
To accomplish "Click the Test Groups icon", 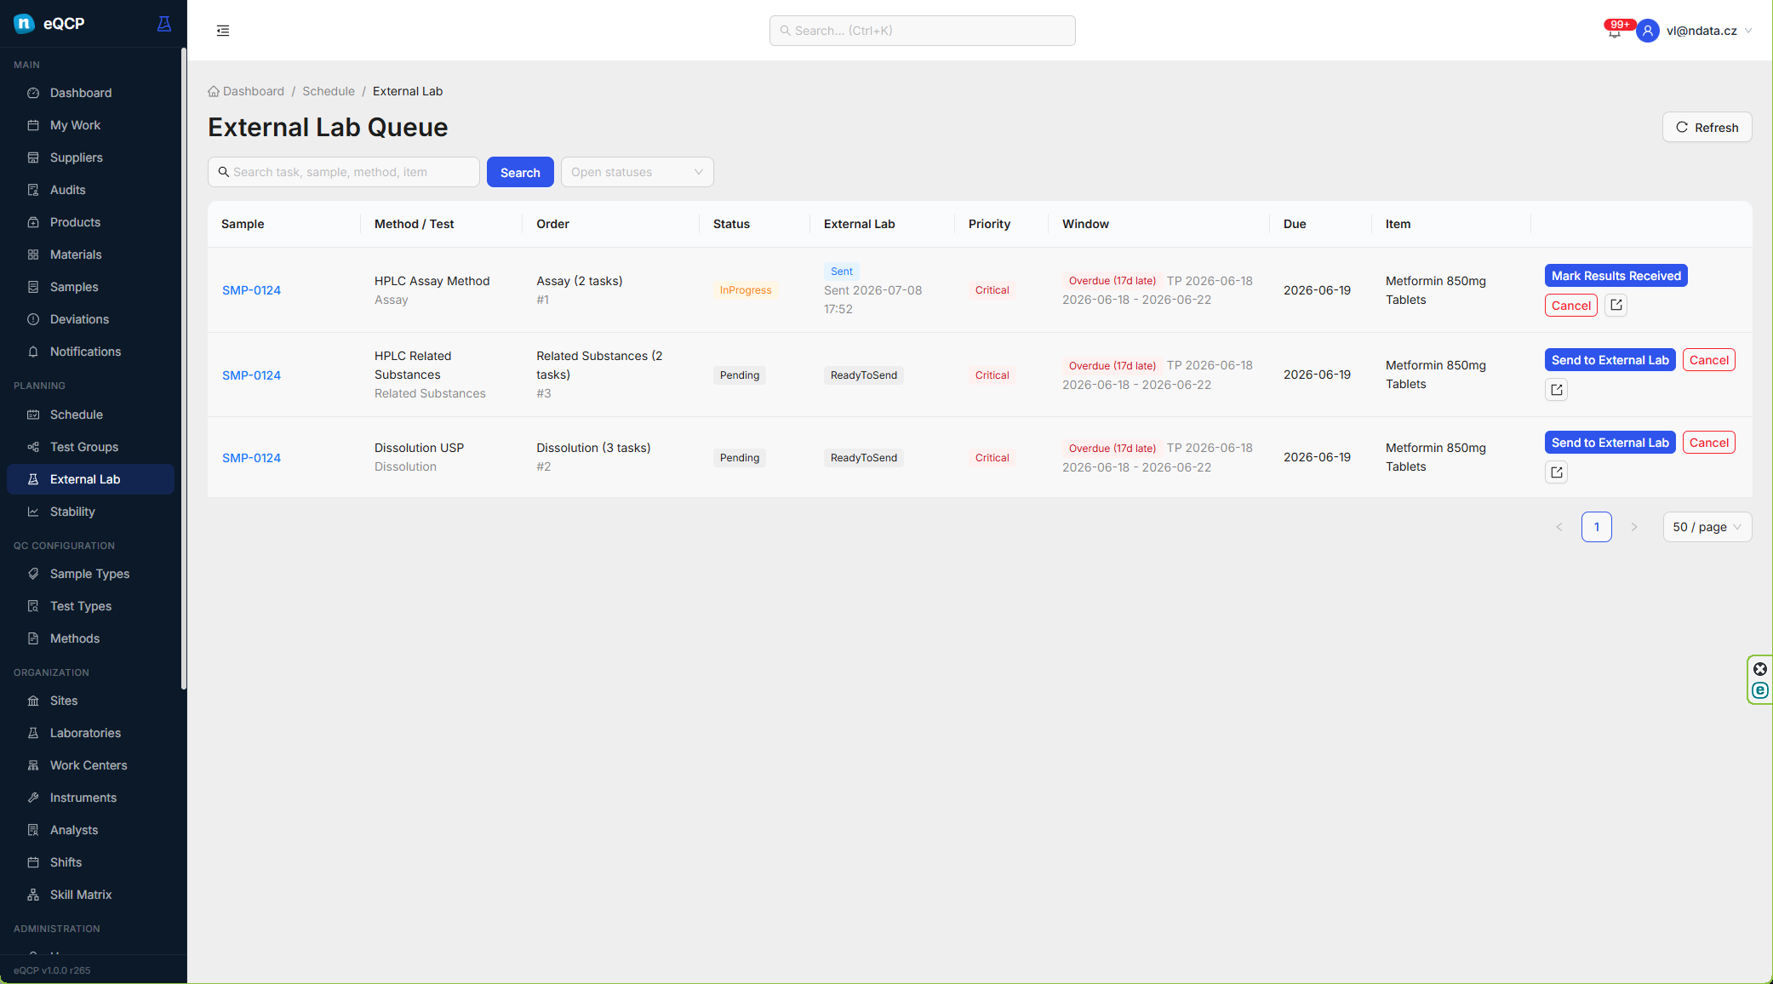I will coord(33,447).
